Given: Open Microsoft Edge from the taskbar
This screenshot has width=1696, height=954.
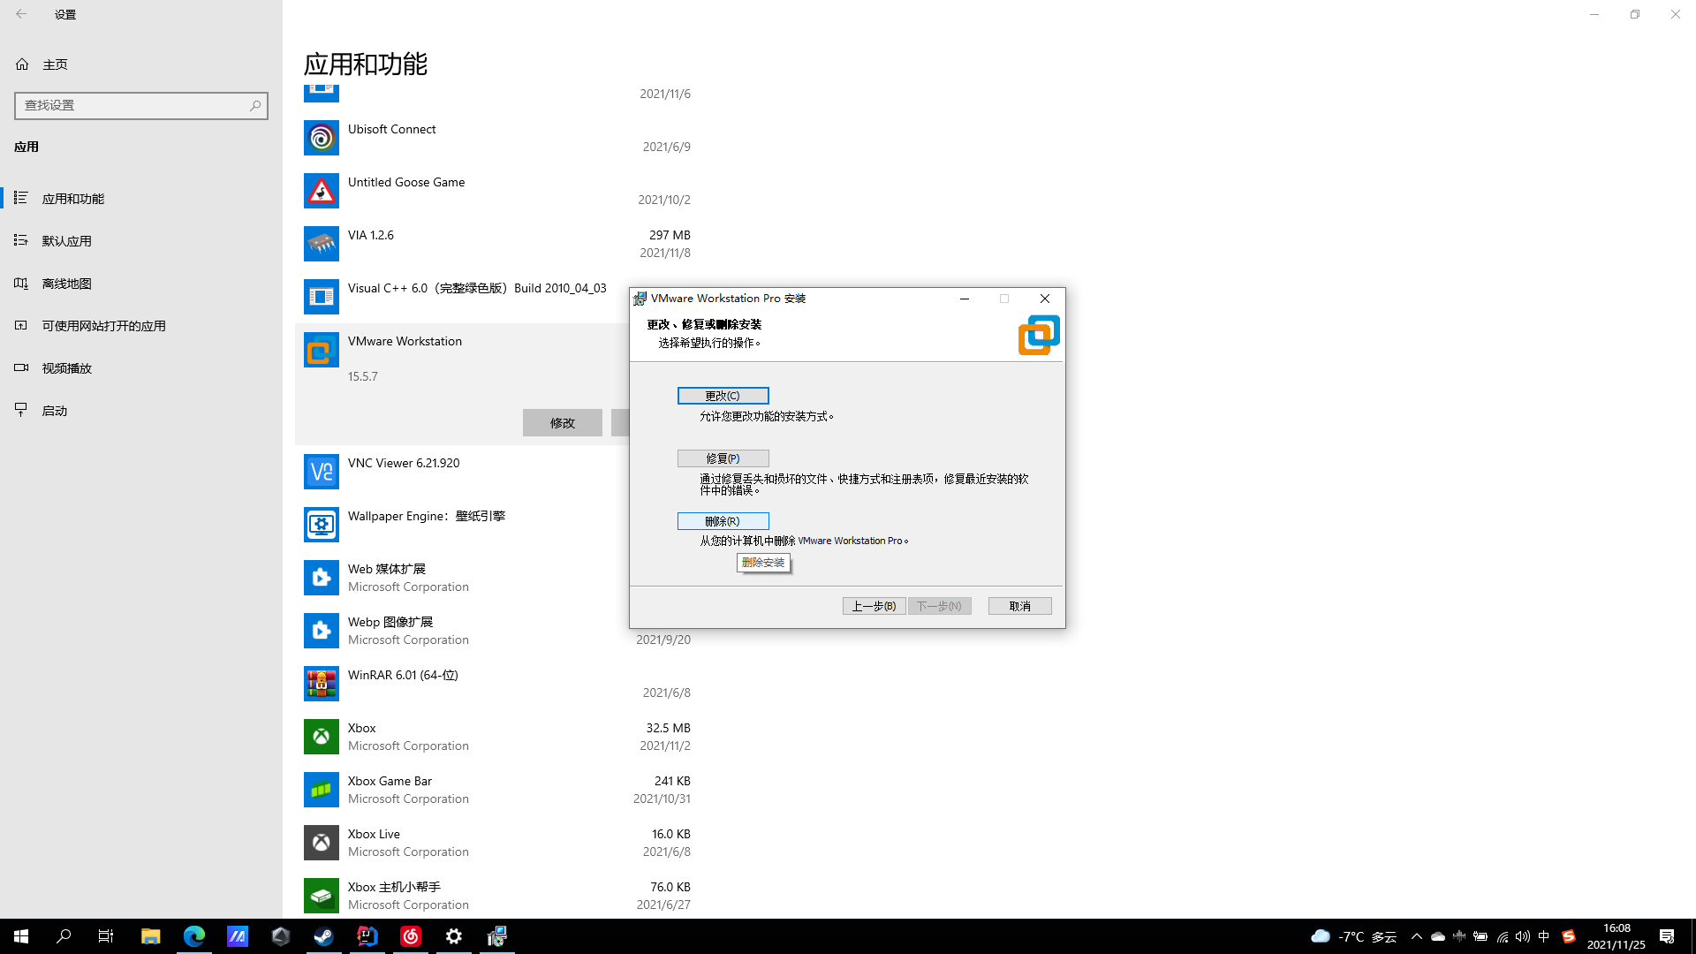Looking at the screenshot, I should (194, 935).
